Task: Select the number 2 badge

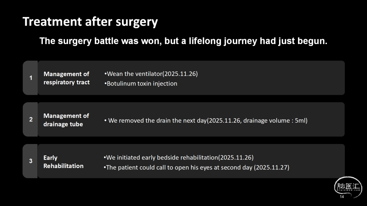Action: (x=31, y=119)
